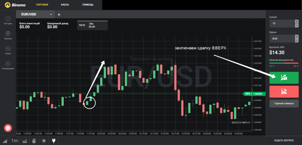Click the plug connection icon
The image size is (302, 145).
pos(54,141)
